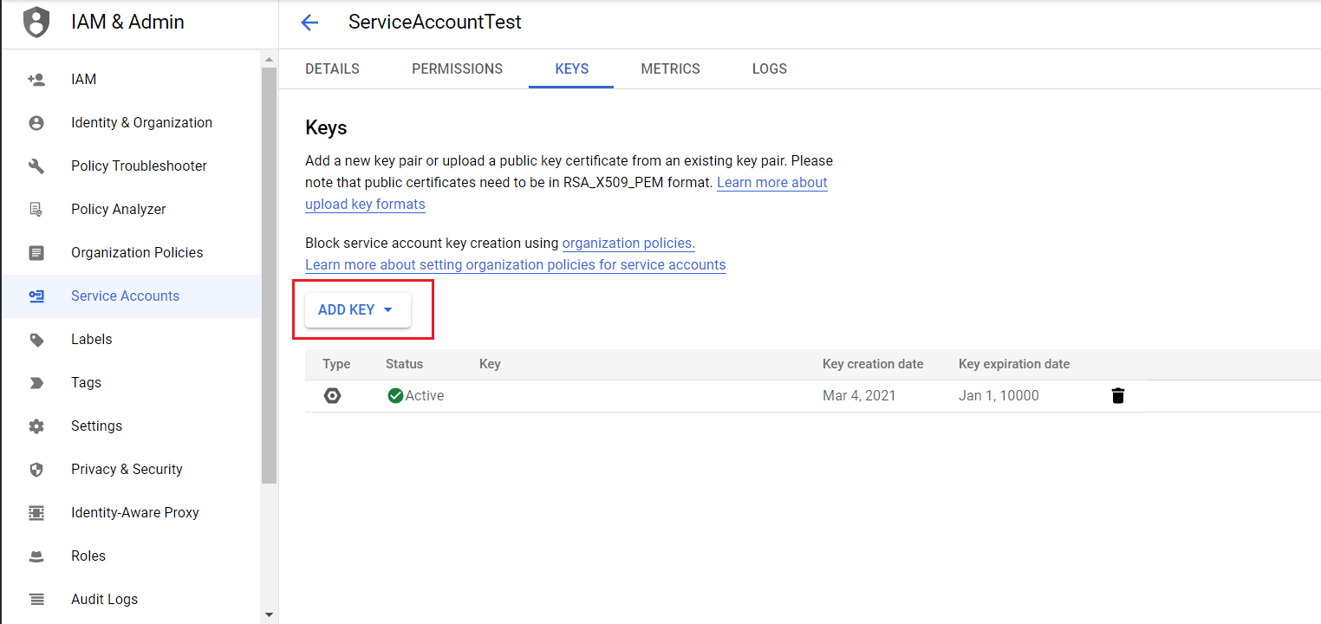Go back using the left arrow icon

click(x=309, y=23)
